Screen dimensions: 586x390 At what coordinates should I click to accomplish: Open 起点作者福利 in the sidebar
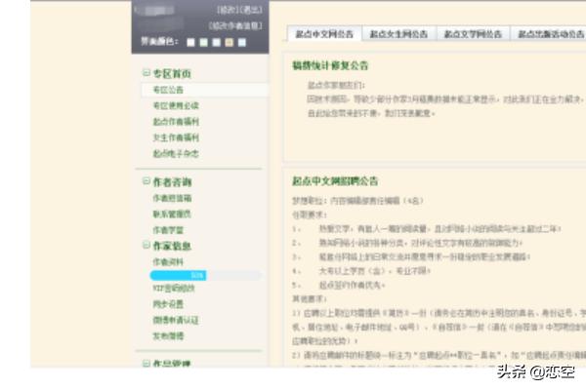[x=176, y=122]
